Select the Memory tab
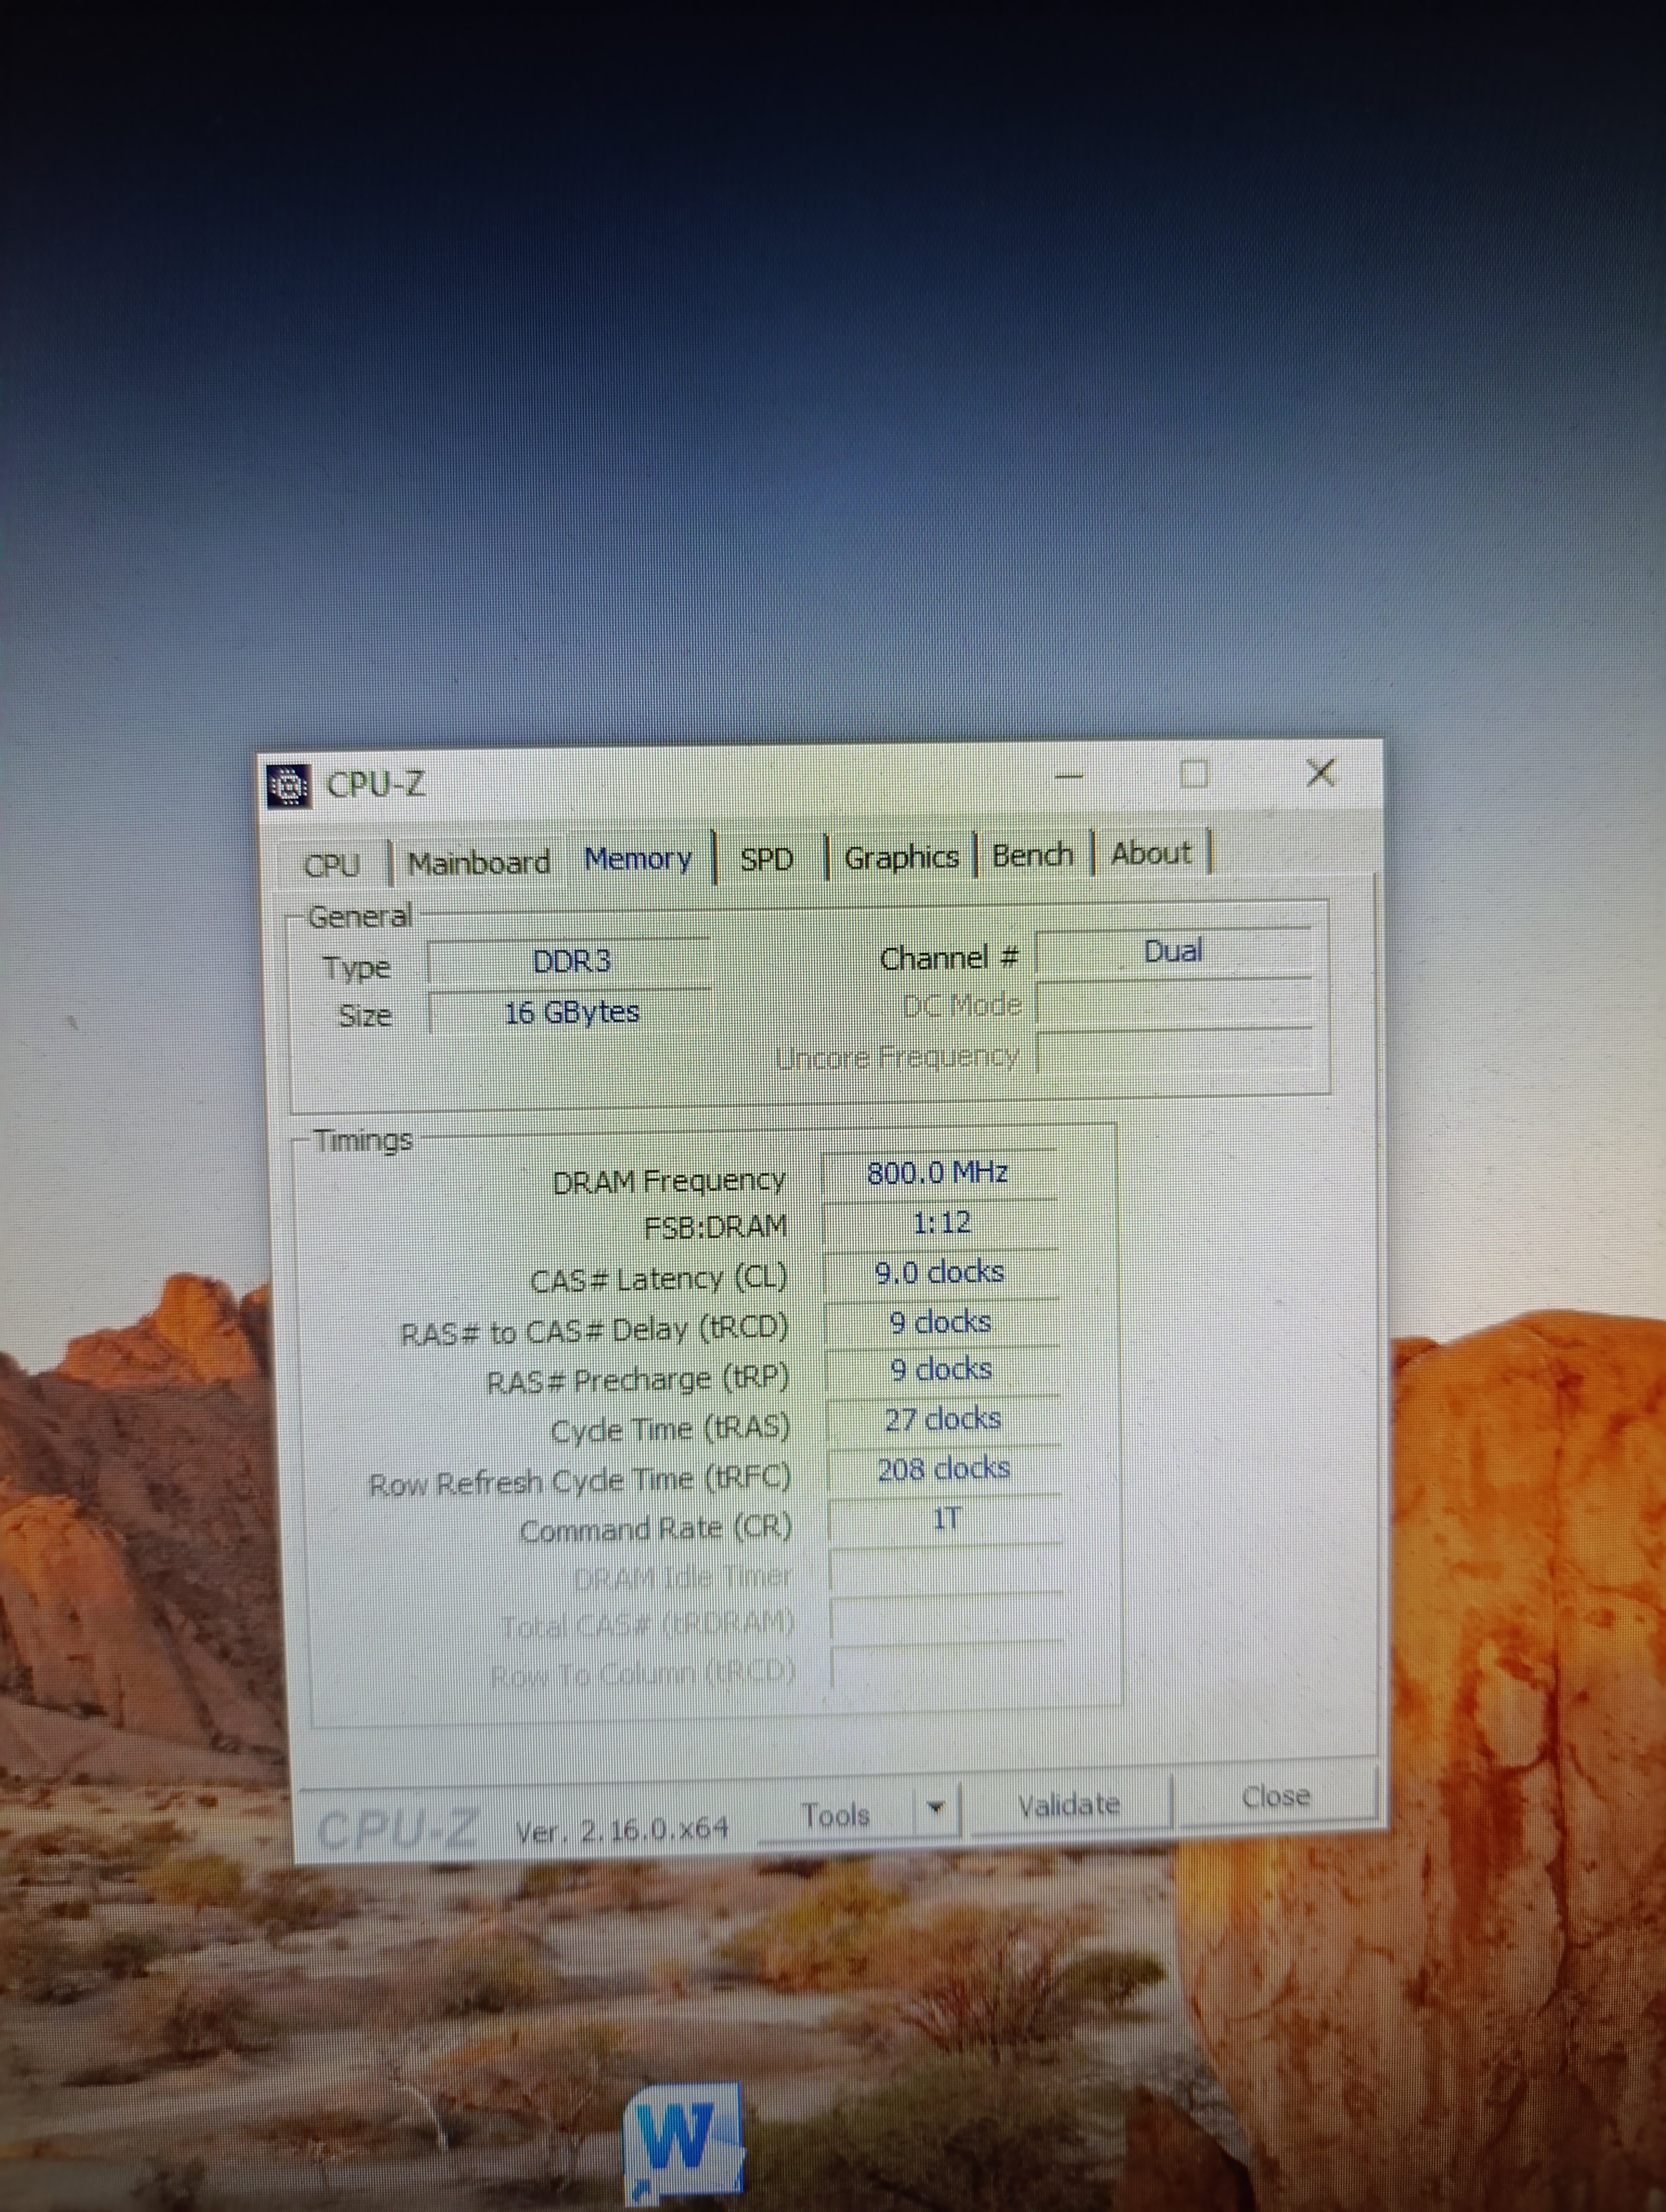Image resolution: width=1666 pixels, height=2212 pixels. click(x=638, y=859)
